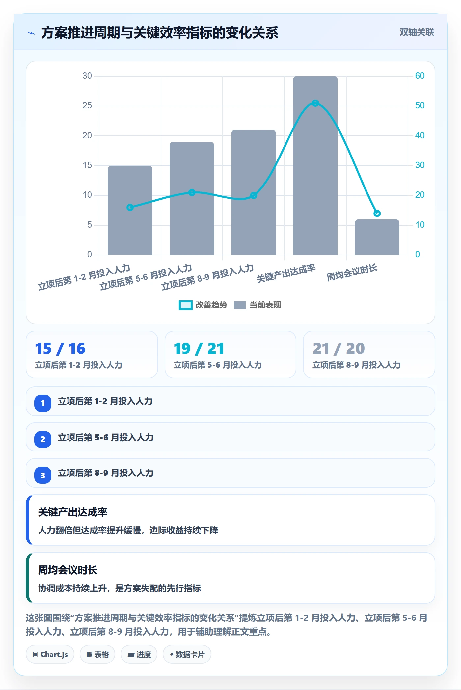Click the 进度 tag
Screen dimensions: 461x690
(x=139, y=654)
